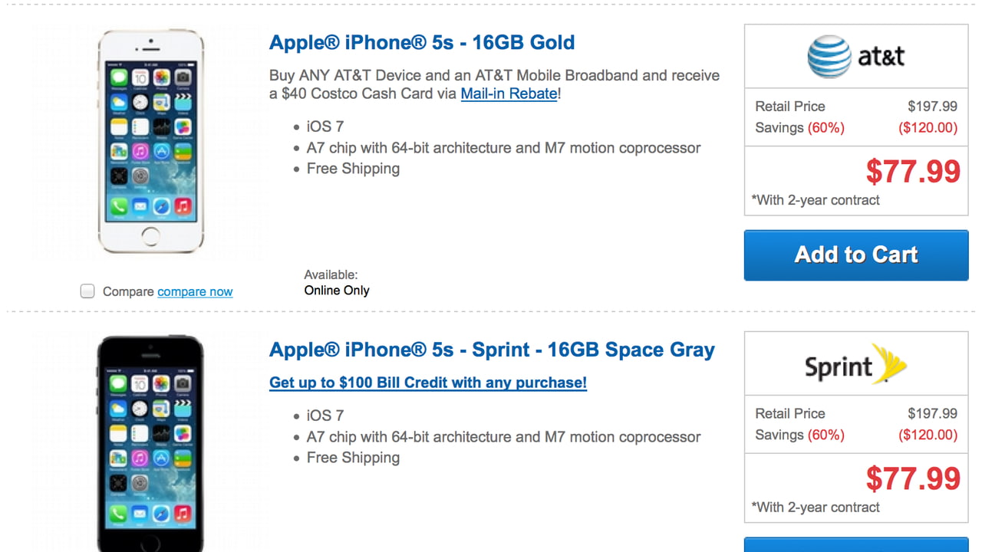
Task: Click the $77.99 price under AT&T
Action: pos(912,172)
